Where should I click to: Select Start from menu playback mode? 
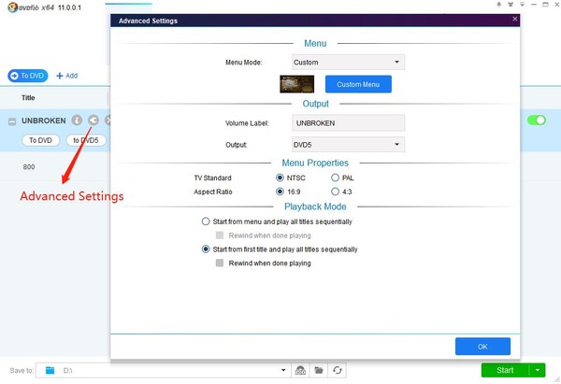click(206, 221)
